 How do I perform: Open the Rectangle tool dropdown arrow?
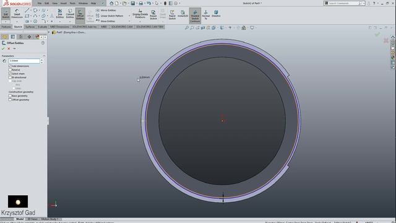point(31,16)
